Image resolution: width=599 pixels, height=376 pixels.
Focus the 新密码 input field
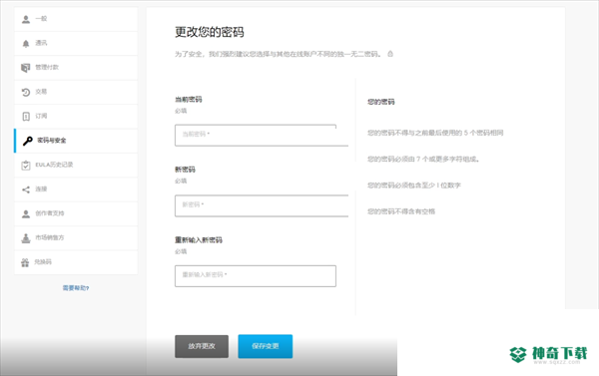click(262, 205)
